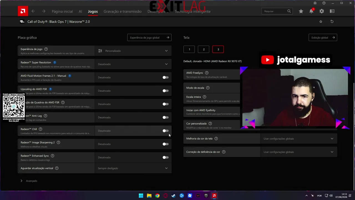Open Gravação e transmissão tab
This screenshot has height=200, width=355.
click(123, 11)
